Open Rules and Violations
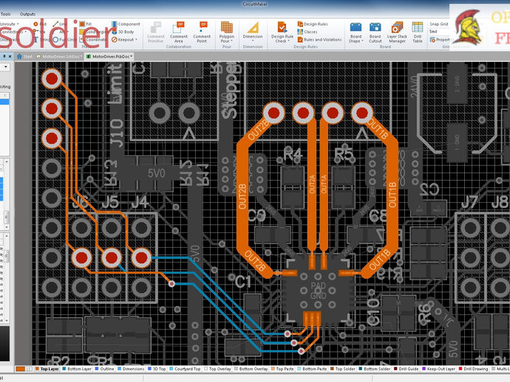Viewport: 510px width, 382px height. coord(319,40)
